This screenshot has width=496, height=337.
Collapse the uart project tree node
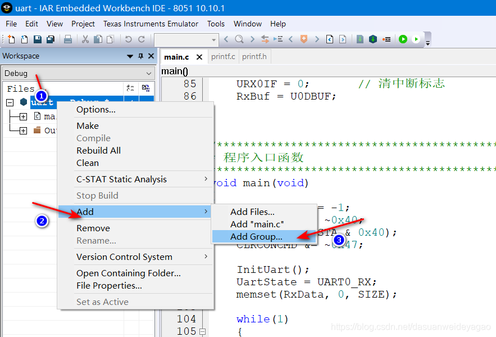coord(10,102)
